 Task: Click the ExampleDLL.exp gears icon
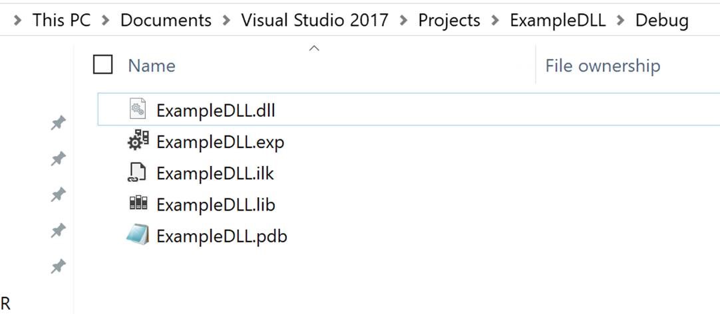click(138, 141)
